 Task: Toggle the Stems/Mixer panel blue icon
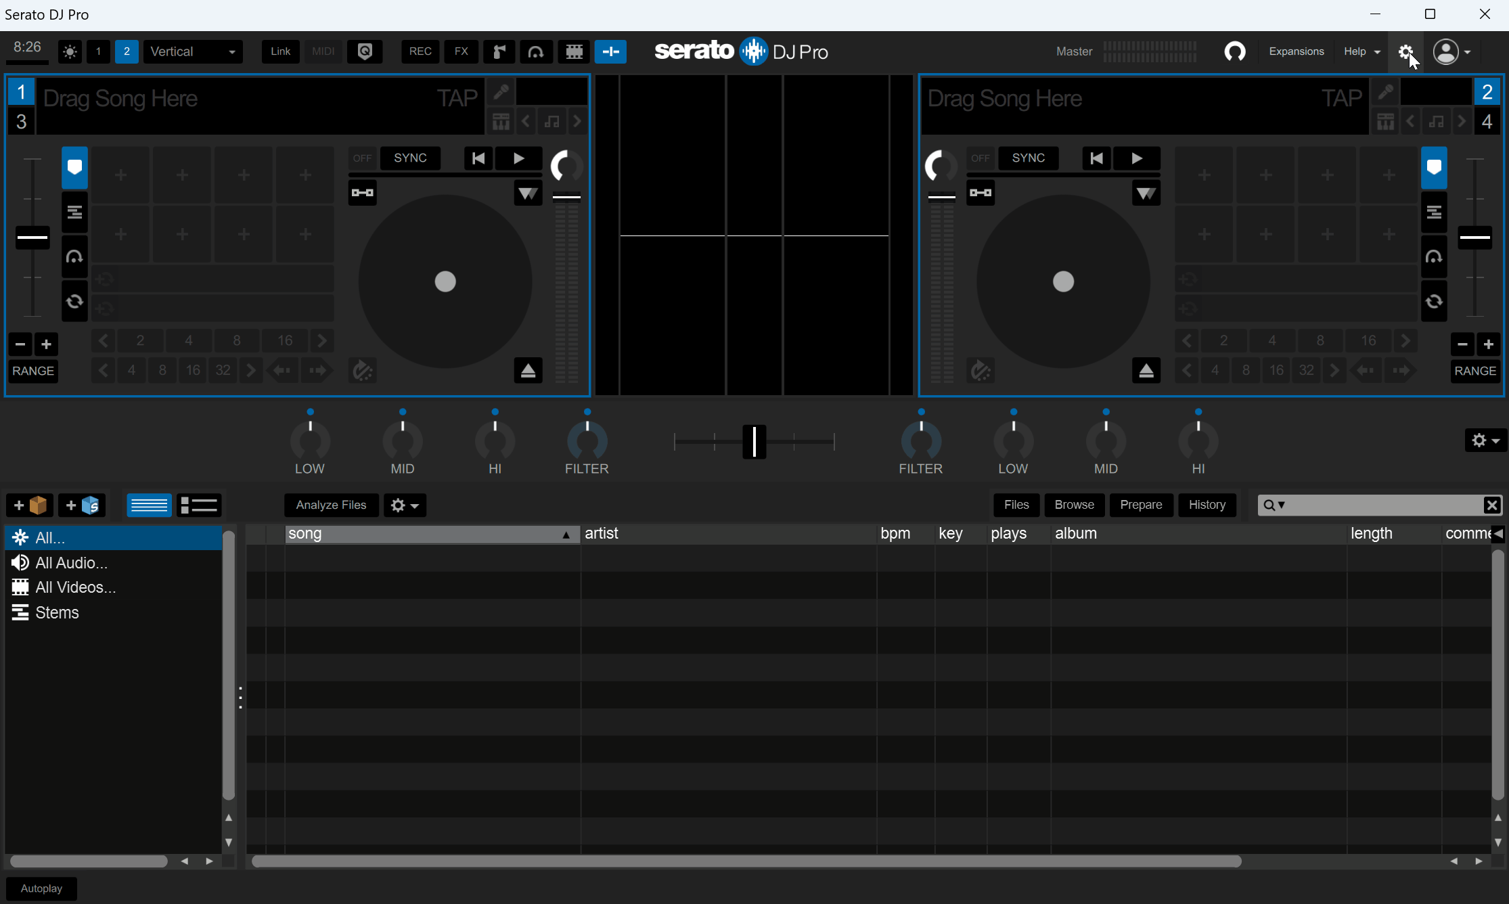pyautogui.click(x=610, y=51)
